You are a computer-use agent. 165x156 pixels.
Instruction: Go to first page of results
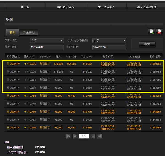click(68, 136)
